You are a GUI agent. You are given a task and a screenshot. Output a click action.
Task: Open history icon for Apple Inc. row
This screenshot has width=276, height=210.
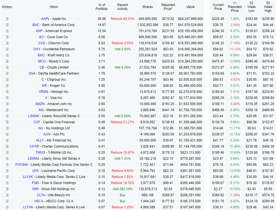(x=7, y=19)
